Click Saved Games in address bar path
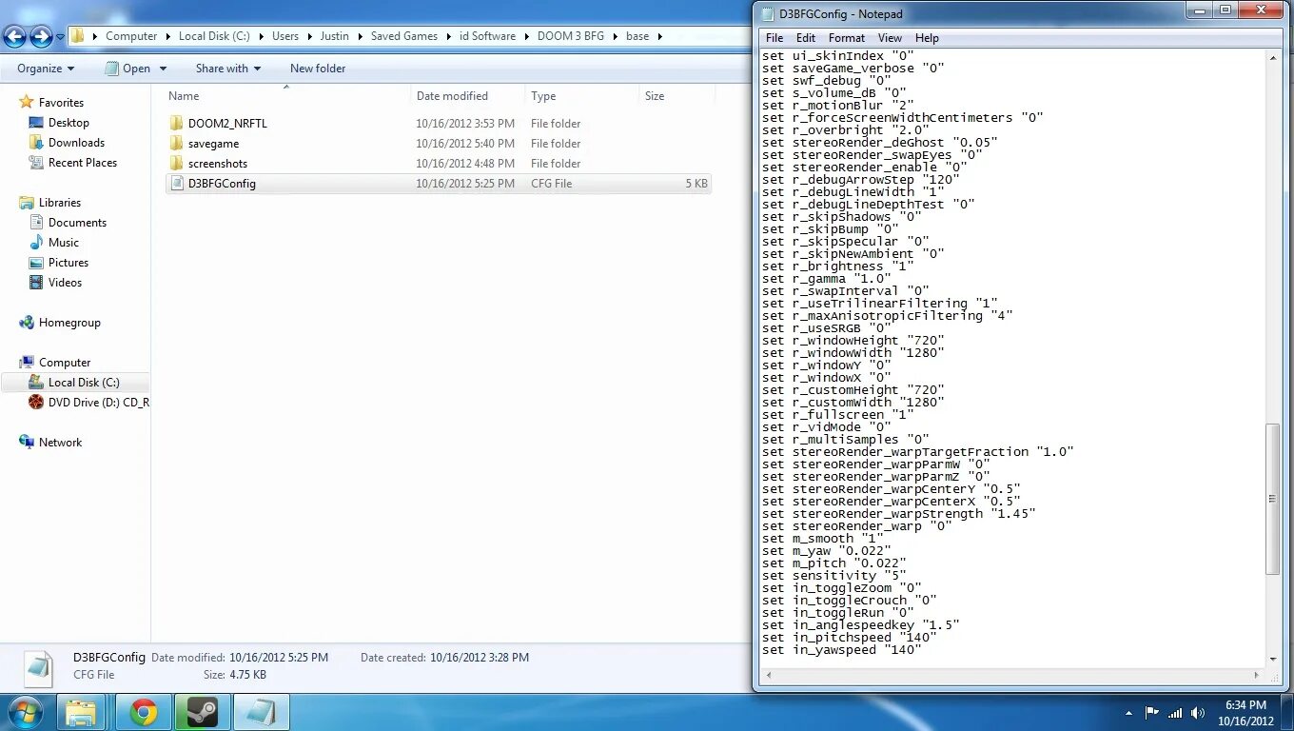1294x731 pixels. (x=404, y=36)
